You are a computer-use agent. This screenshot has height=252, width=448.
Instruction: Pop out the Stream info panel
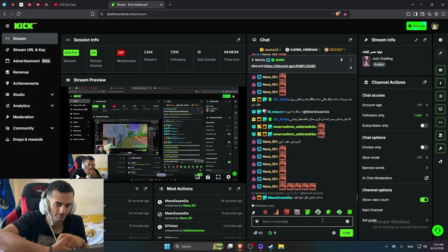tap(425, 40)
